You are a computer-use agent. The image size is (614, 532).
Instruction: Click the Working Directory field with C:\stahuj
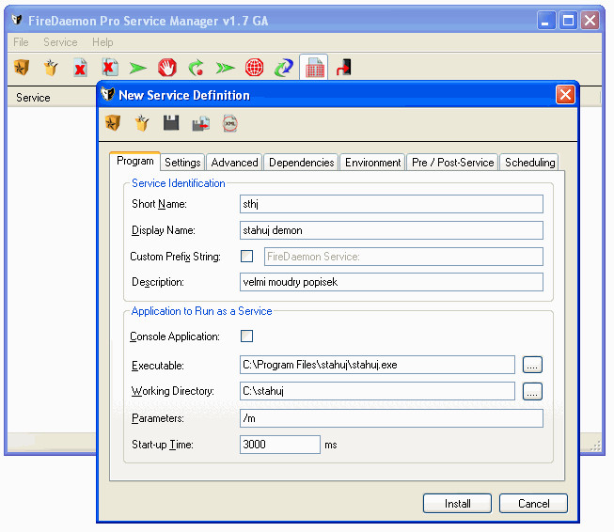[377, 391]
